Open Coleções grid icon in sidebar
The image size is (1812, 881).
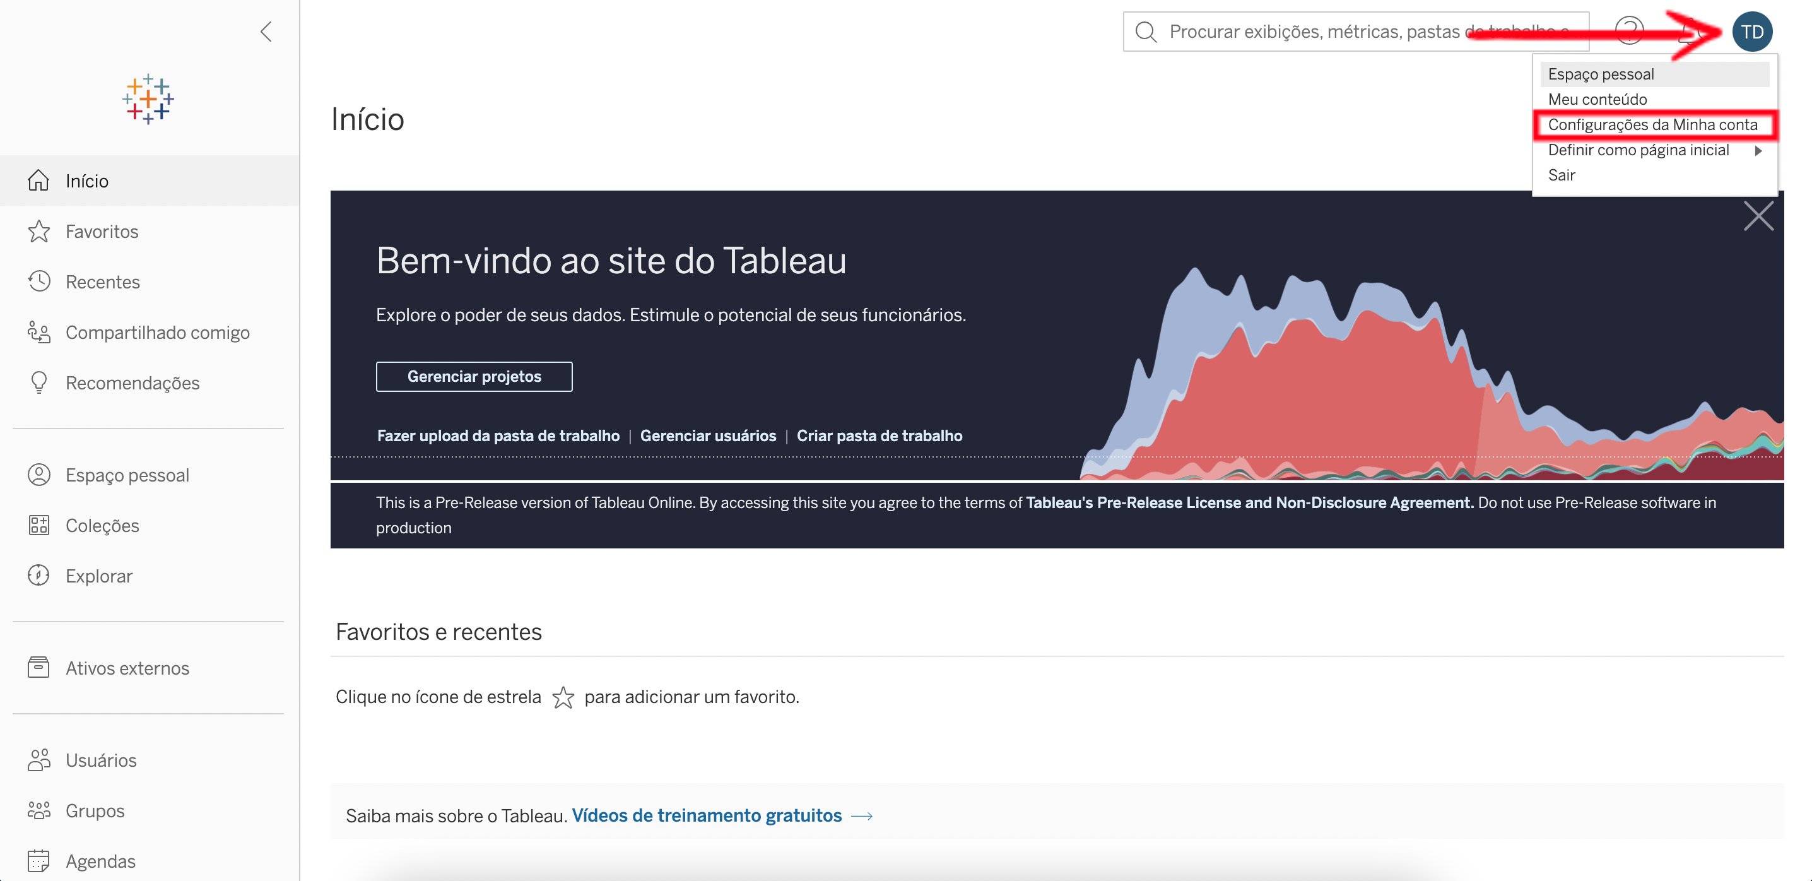38,525
